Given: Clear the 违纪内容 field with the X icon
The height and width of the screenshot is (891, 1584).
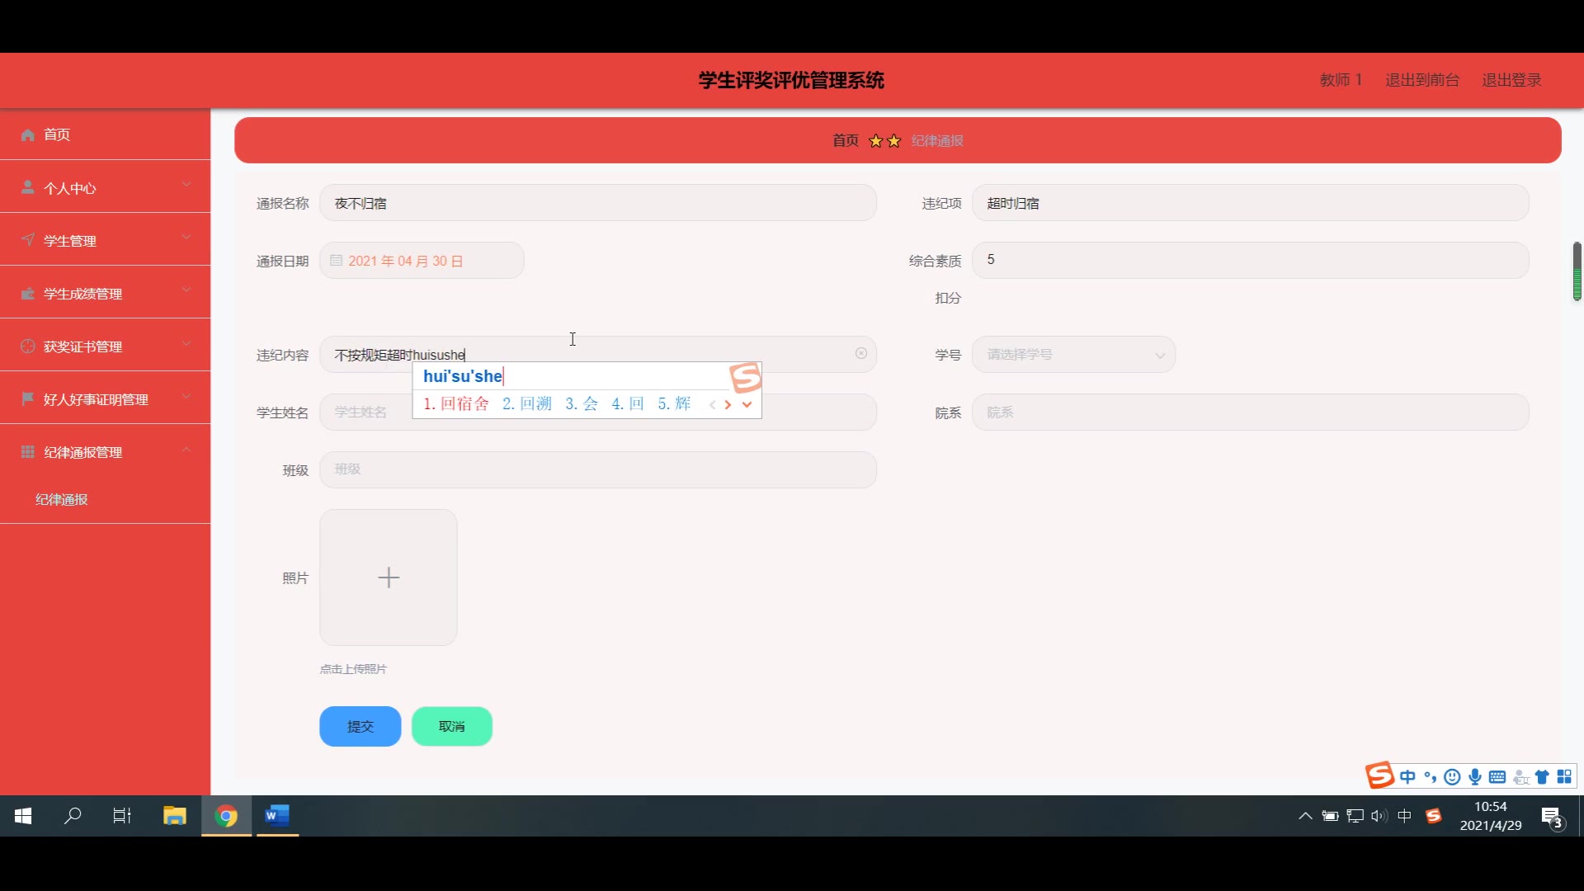Looking at the screenshot, I should coord(860,353).
